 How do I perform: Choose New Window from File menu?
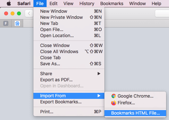coord(69,11)
